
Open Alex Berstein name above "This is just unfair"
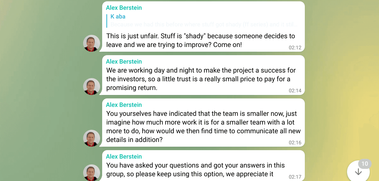(124, 8)
